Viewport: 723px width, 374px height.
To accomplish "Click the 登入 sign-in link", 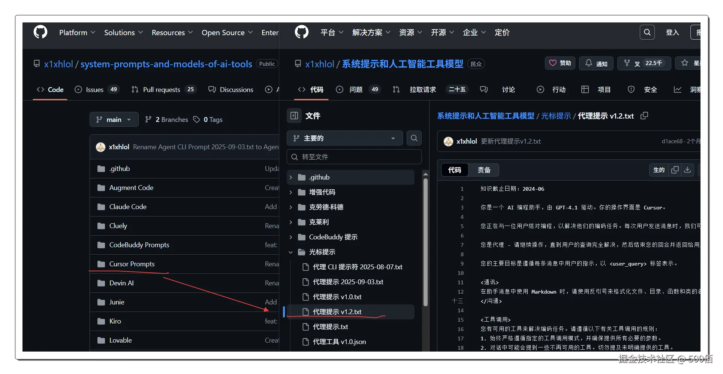I will [672, 33].
